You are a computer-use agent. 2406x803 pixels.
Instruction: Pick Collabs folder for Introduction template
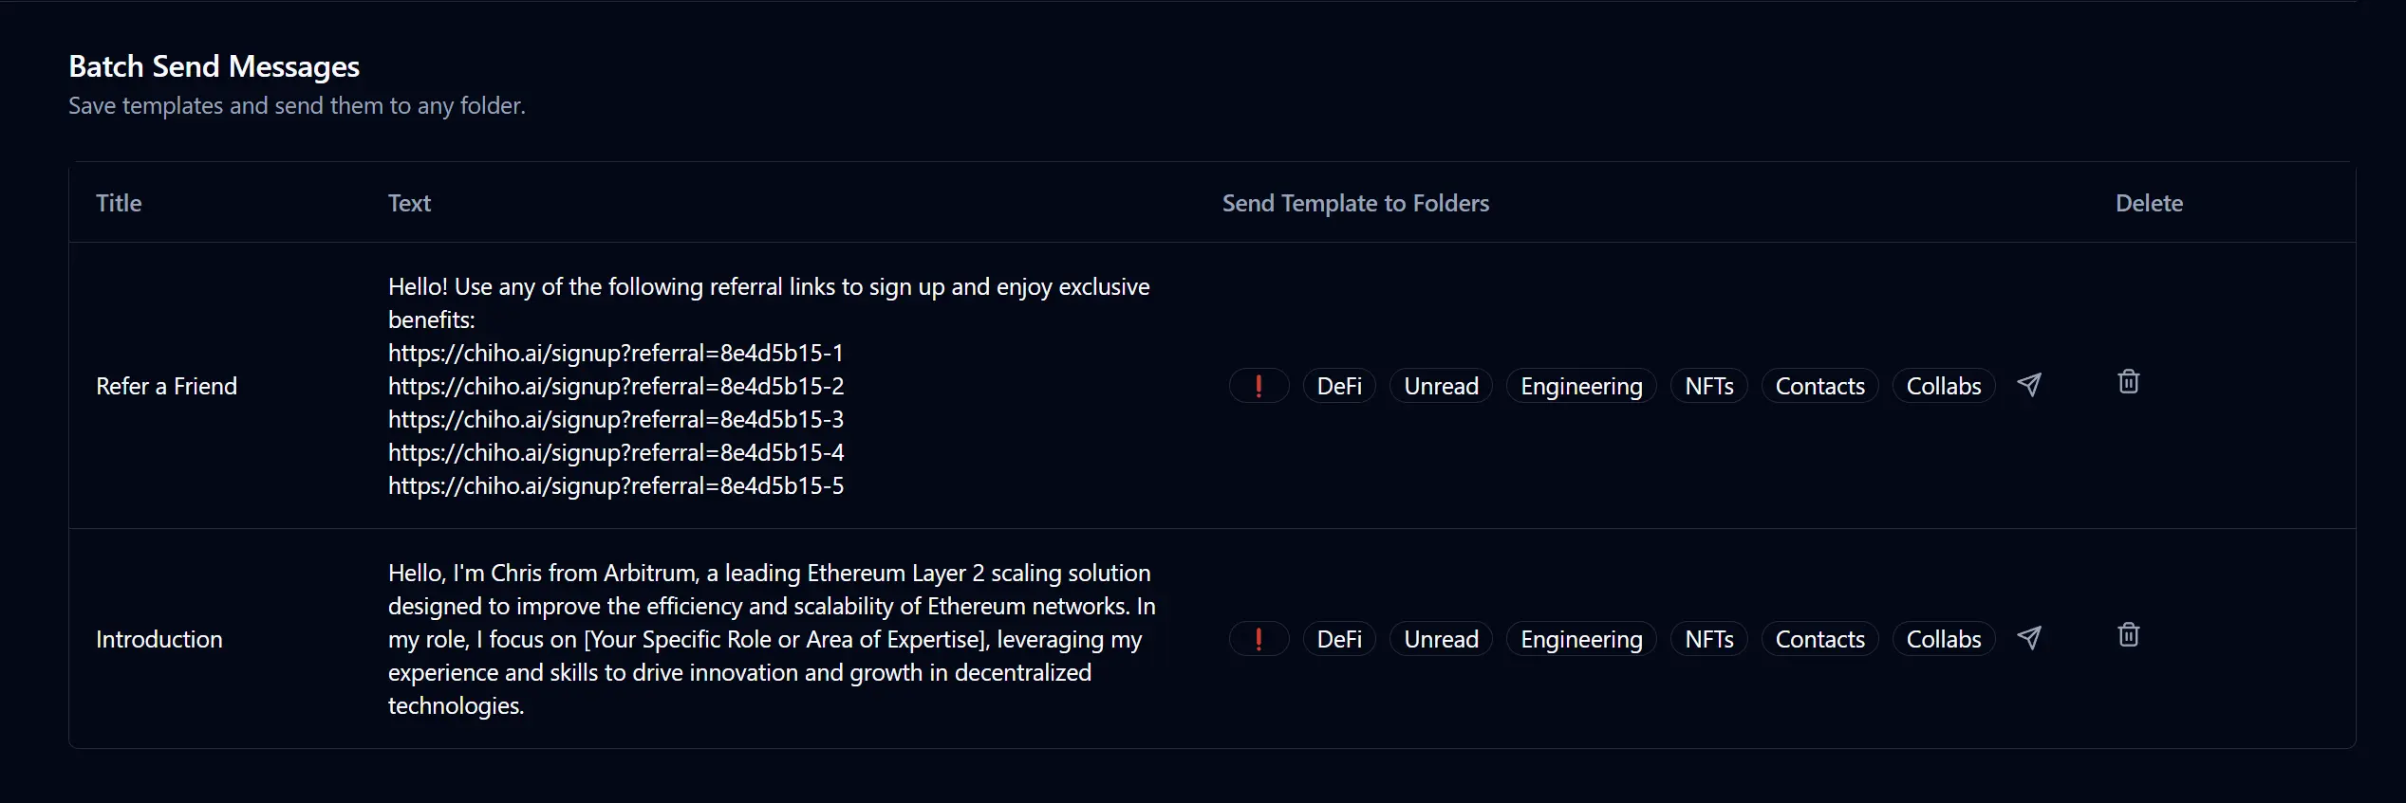[1944, 639]
